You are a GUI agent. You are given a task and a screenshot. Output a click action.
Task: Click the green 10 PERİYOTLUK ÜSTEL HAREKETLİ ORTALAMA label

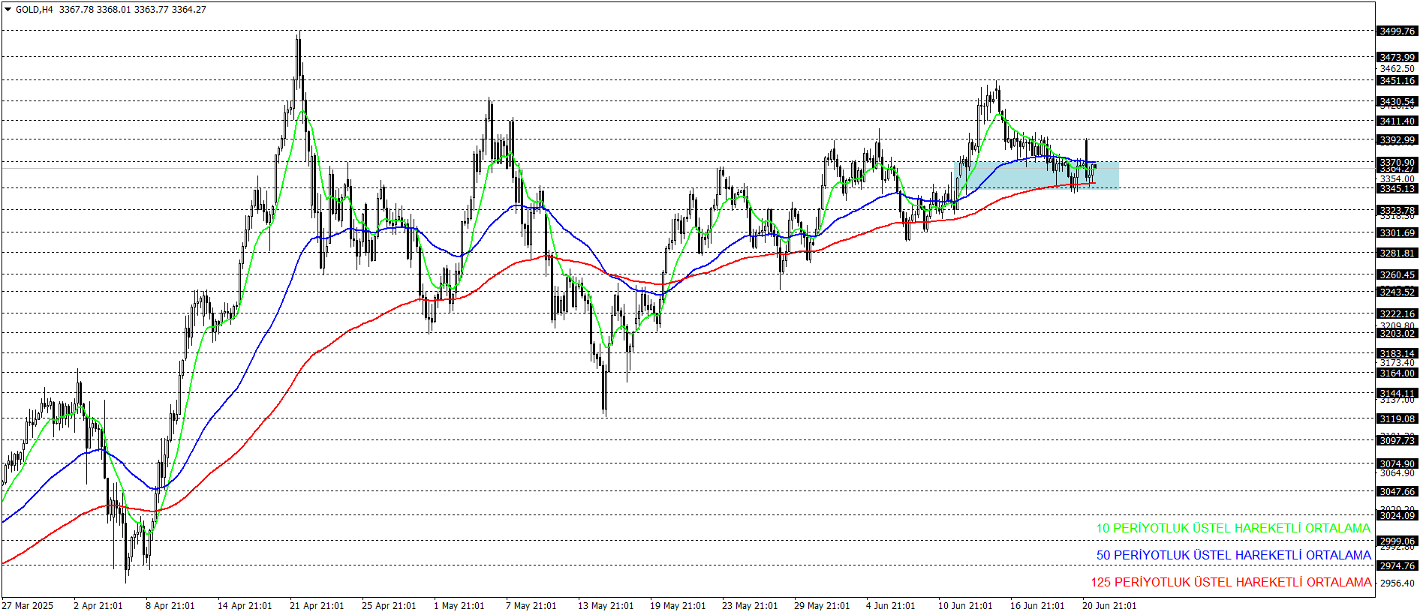(1233, 528)
